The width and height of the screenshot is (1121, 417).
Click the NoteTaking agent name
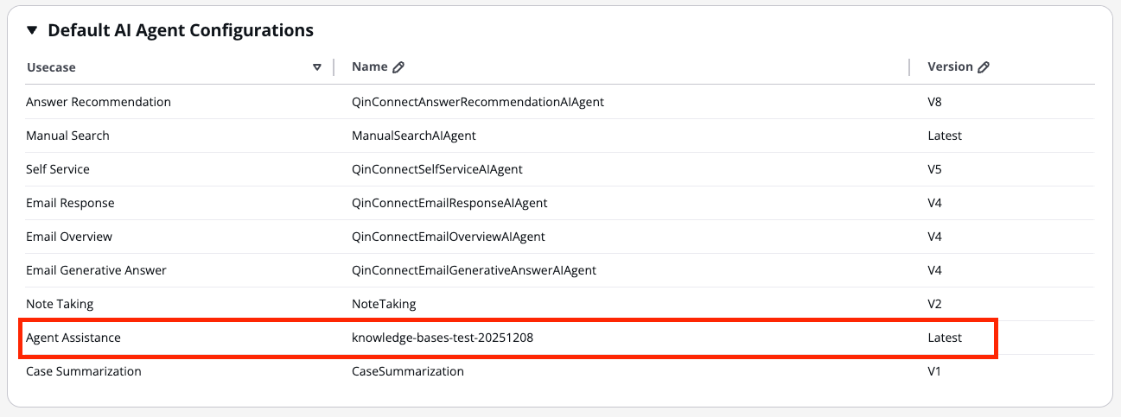point(384,304)
